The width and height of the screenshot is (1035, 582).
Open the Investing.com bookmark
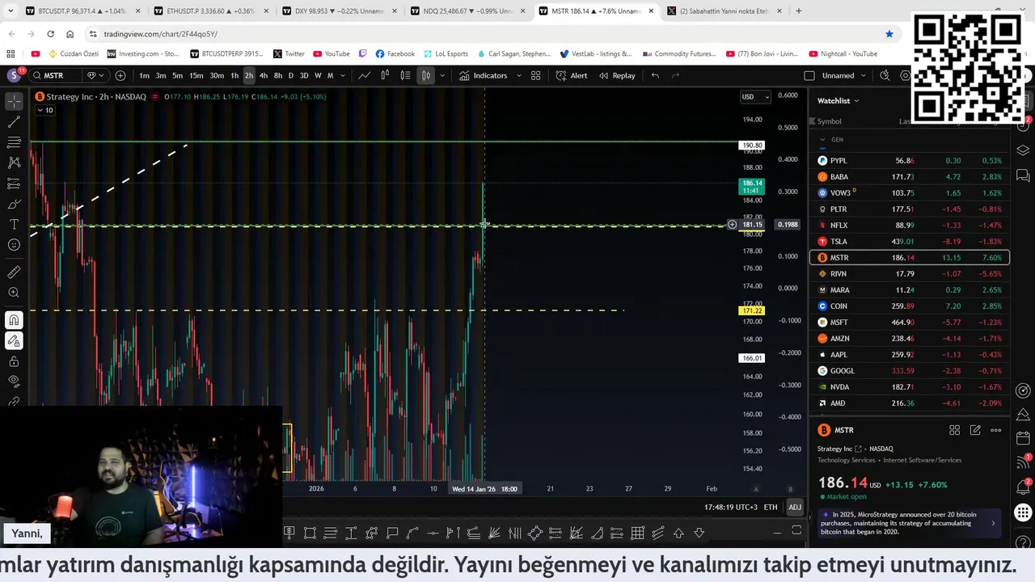click(143, 53)
